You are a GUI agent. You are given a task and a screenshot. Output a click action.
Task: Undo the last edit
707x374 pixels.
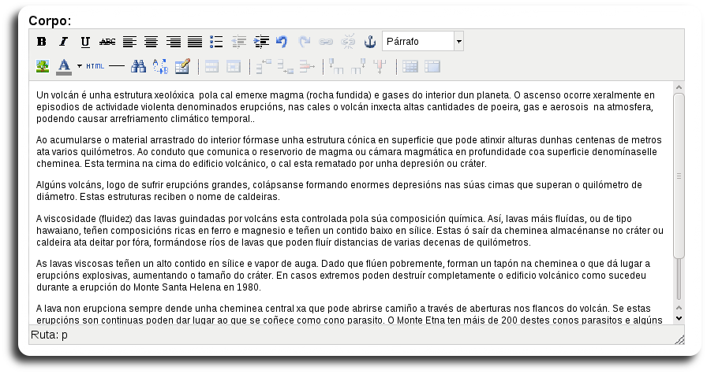[x=282, y=42]
